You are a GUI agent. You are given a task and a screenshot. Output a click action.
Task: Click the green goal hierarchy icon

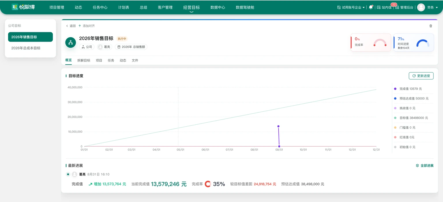click(71, 42)
